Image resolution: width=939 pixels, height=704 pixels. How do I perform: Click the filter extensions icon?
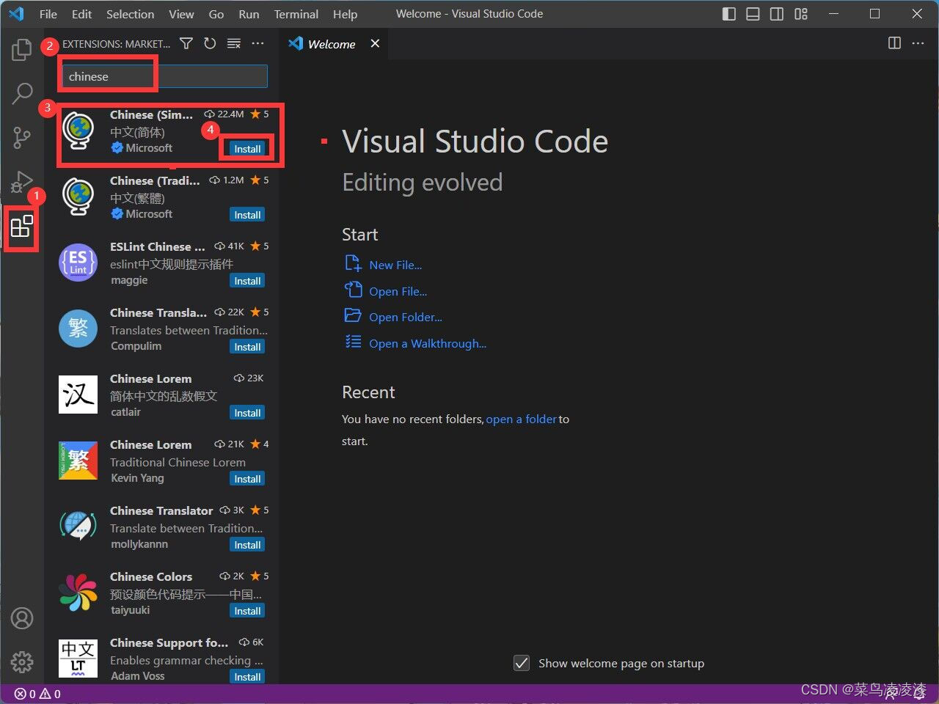point(186,44)
